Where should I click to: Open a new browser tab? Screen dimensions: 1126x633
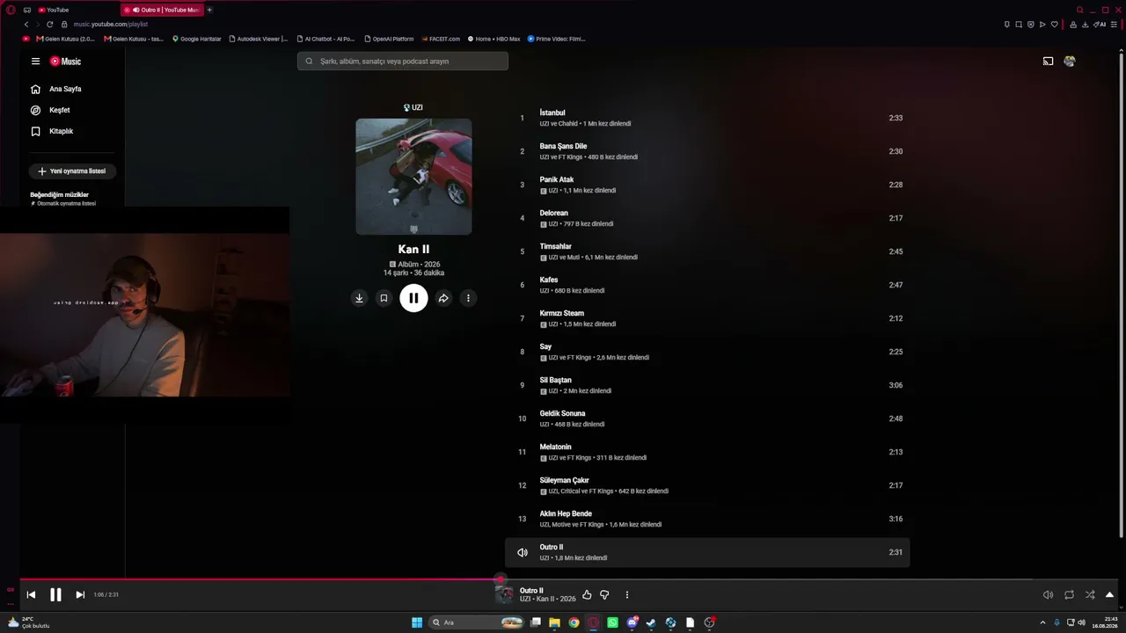point(209,10)
